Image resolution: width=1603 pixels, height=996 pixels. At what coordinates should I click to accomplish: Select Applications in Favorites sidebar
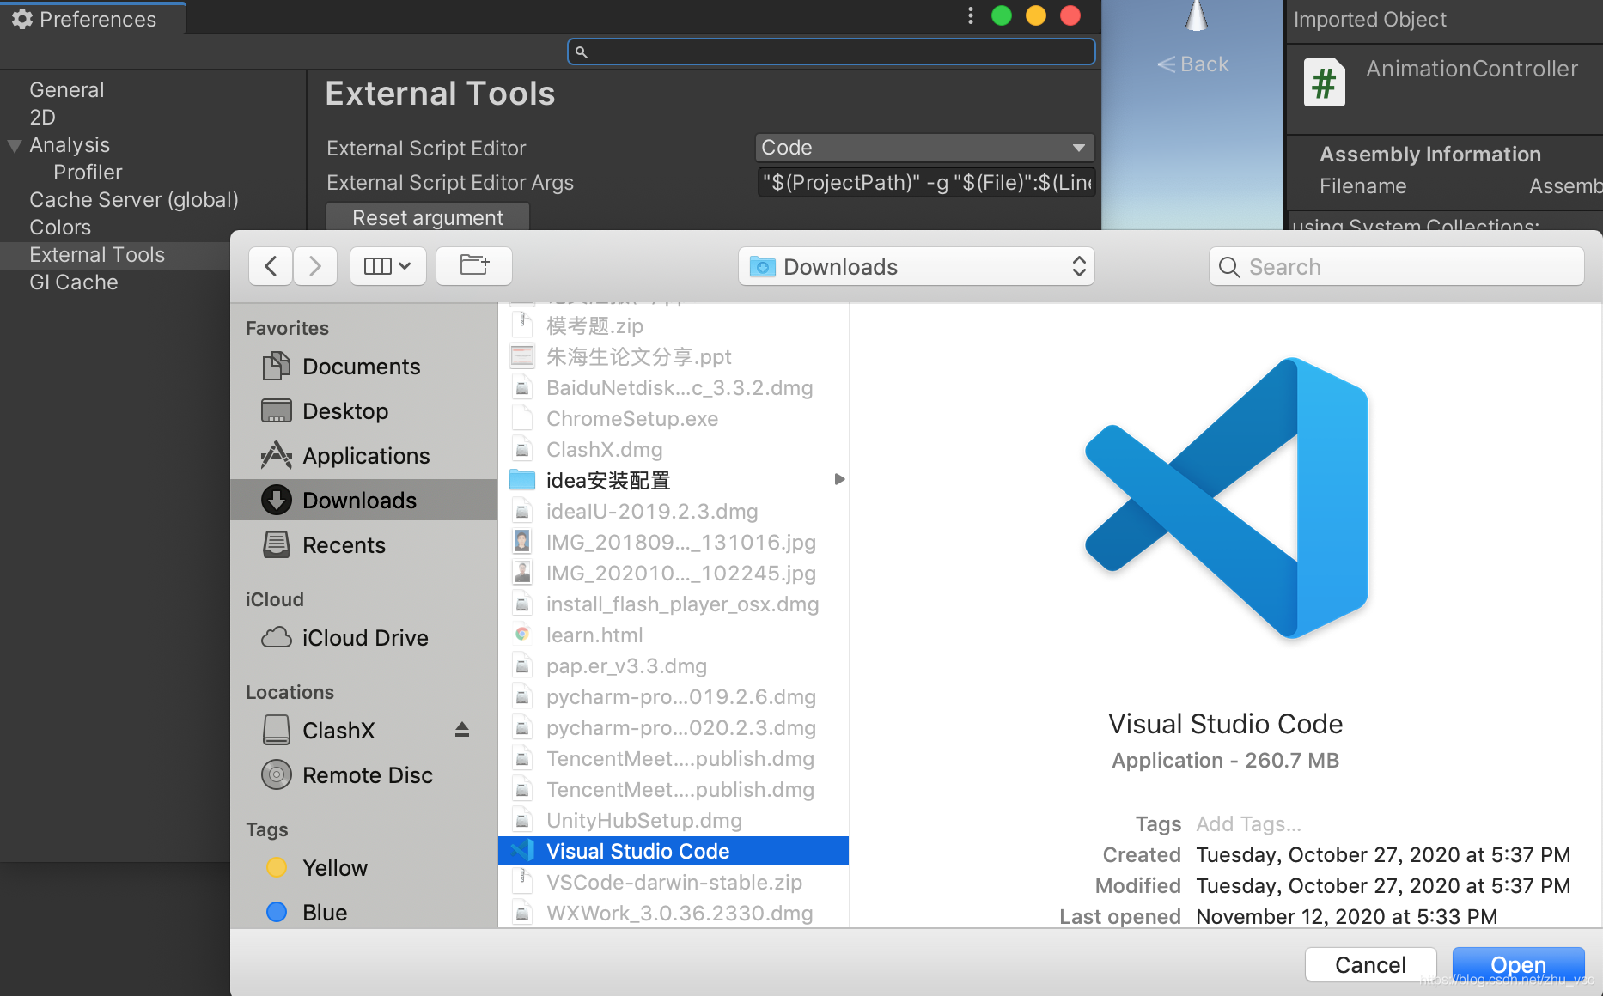(363, 456)
